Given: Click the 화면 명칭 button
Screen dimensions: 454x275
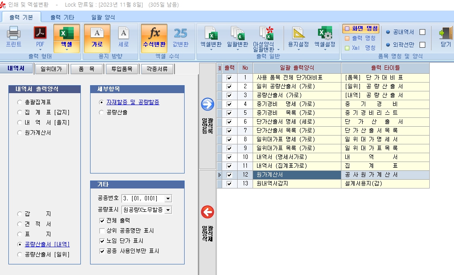Looking at the screenshot, I should (x=361, y=29).
